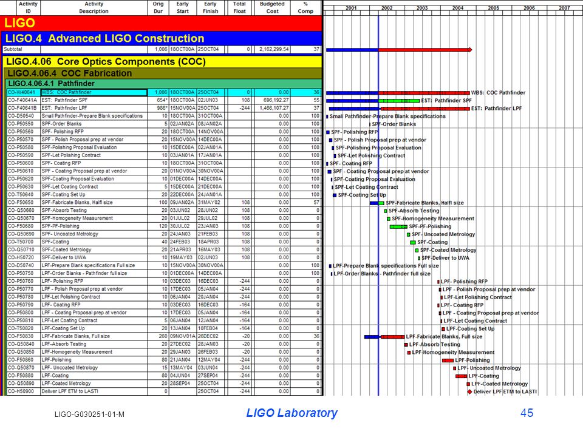Select activity ID CO-F50860

pyautogui.click(x=21, y=360)
